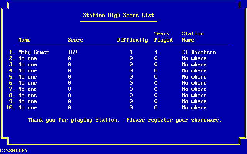Click the score '0' in row 10
247x154 pixels.
69,107
